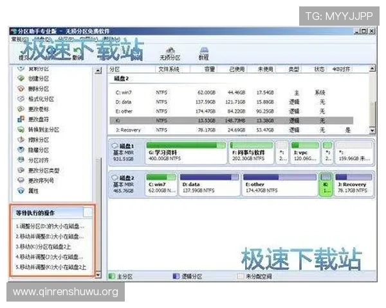
Task: Click the 擦除分区 (wipe partition) icon
Action: pyautogui.click(x=21, y=140)
